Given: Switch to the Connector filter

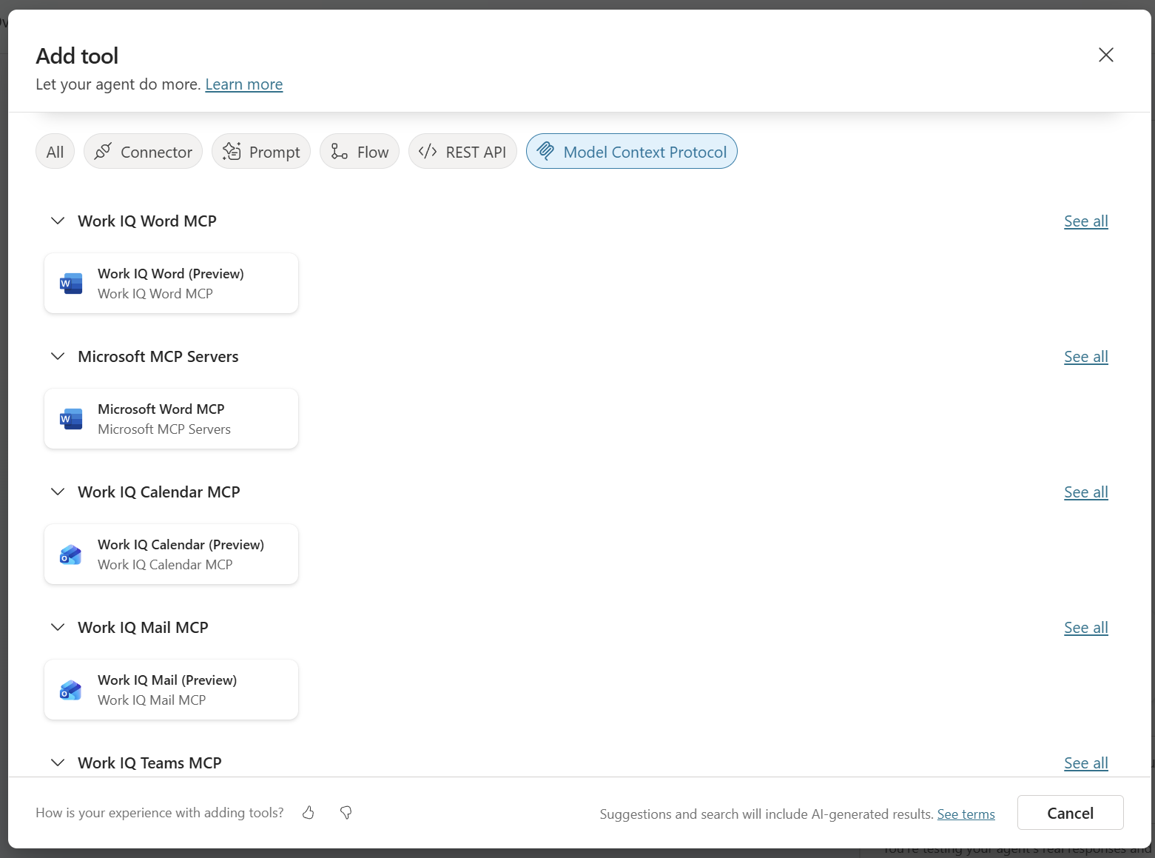Looking at the screenshot, I should point(143,151).
